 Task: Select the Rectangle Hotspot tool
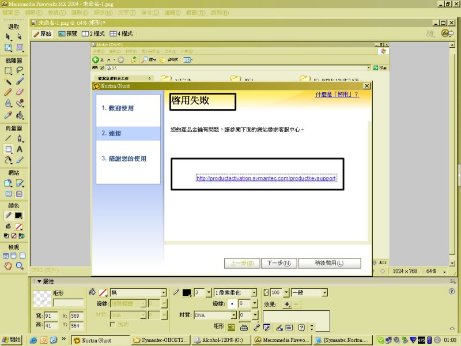[x=8, y=183]
